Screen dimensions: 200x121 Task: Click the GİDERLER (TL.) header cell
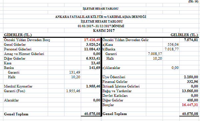[x=18, y=35]
